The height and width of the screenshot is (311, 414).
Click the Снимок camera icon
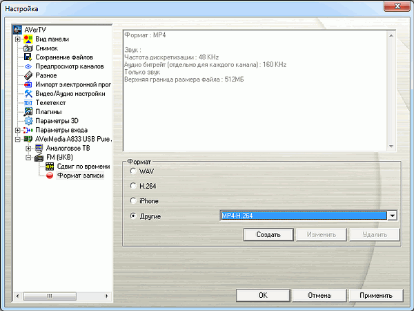coord(28,48)
